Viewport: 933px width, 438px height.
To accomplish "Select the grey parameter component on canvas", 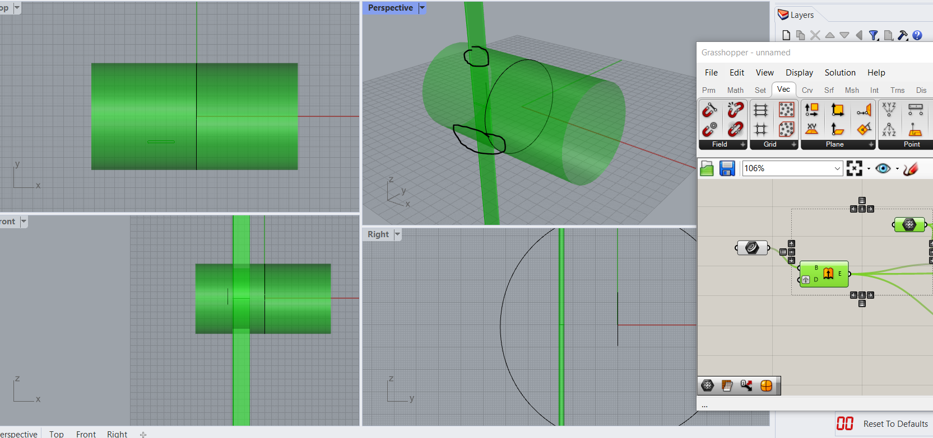I will pos(752,247).
